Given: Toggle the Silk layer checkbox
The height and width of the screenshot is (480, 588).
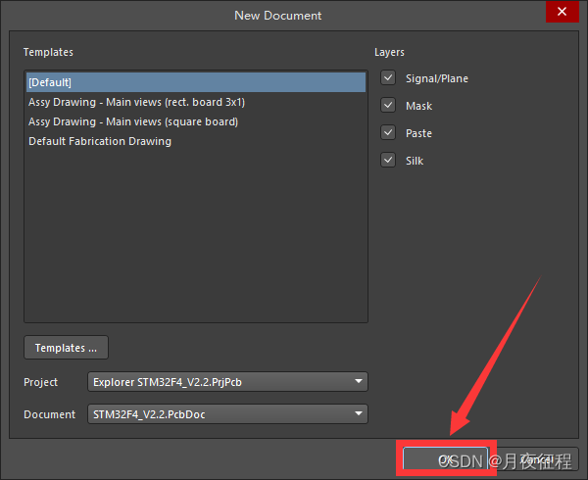Looking at the screenshot, I should tap(388, 160).
